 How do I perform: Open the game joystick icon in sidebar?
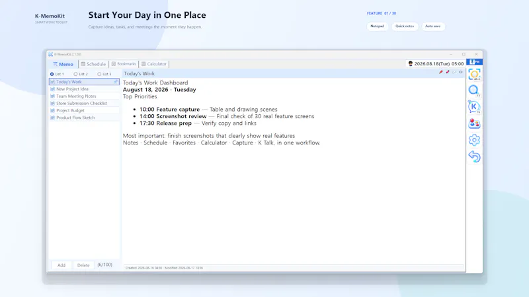point(474,123)
